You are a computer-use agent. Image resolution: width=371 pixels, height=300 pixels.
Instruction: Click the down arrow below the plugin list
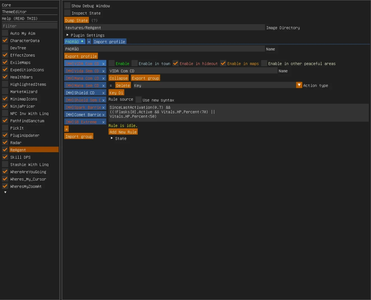pyautogui.click(x=5, y=192)
